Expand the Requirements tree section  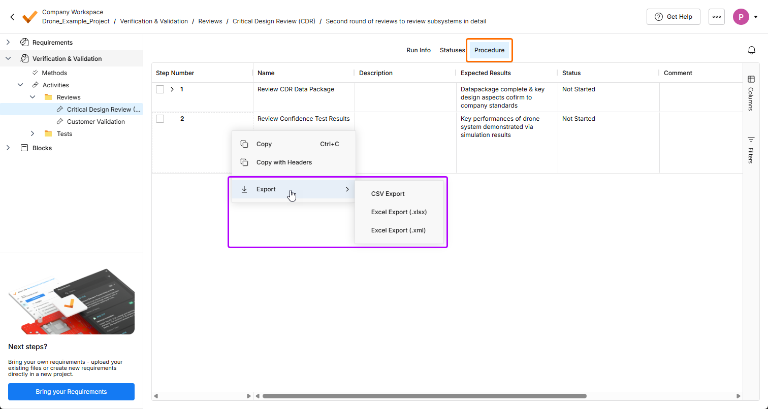[x=8, y=43]
